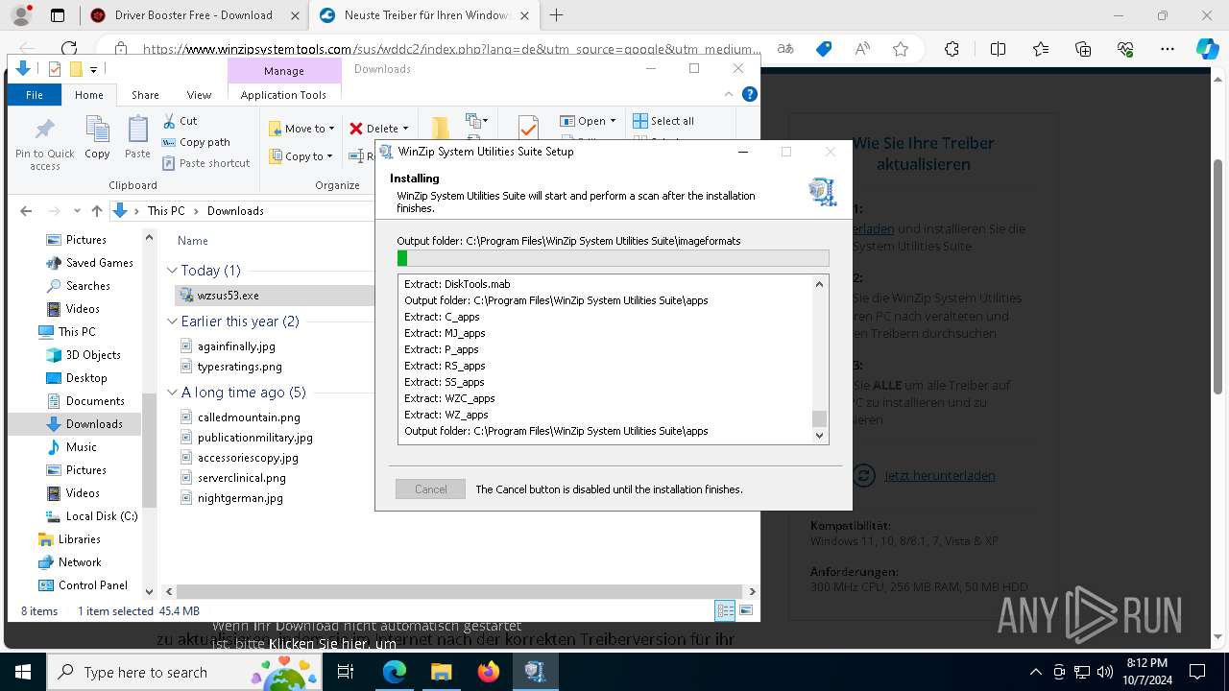The height and width of the screenshot is (691, 1229).
Task: Select wzsus53.exe file
Action: 228,296
